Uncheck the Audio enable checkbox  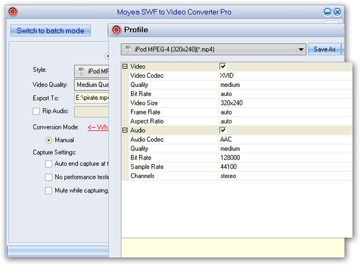[223, 130]
